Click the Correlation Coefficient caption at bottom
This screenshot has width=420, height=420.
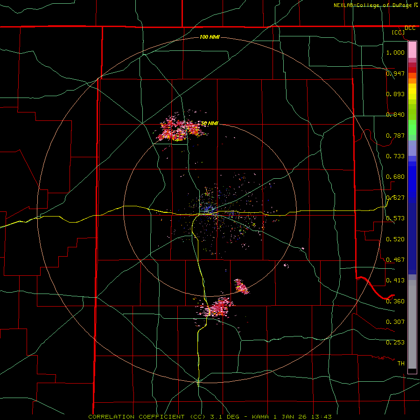[x=210, y=417]
